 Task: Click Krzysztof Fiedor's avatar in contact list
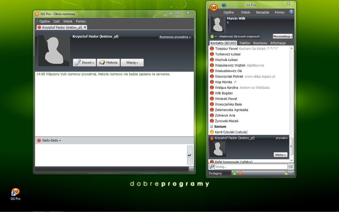(218, 149)
